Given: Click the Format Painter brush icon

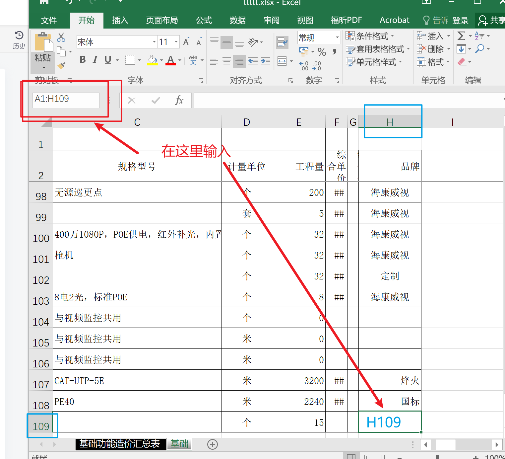Looking at the screenshot, I should coord(61,65).
